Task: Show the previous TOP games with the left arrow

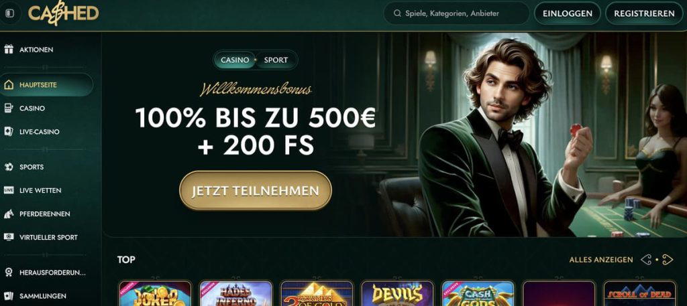Action: [x=646, y=260]
